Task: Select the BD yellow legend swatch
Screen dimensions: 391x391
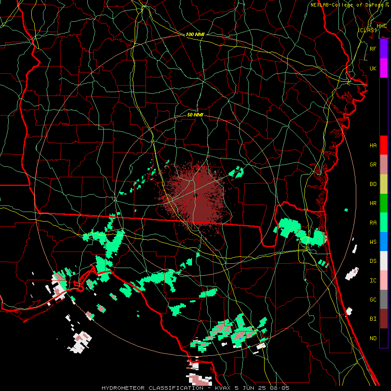Action: (384, 184)
